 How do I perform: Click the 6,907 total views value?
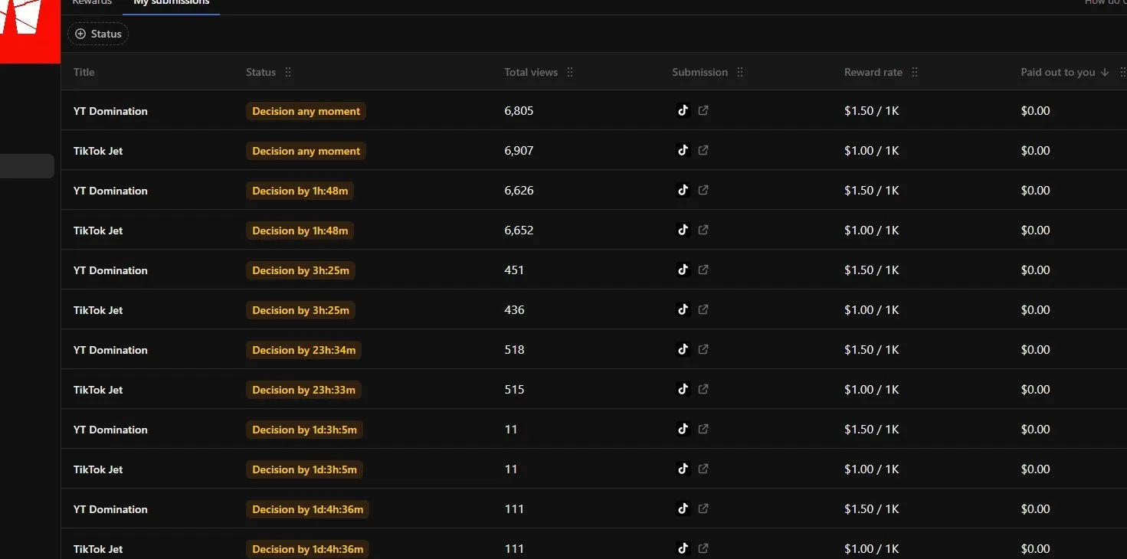coord(519,151)
